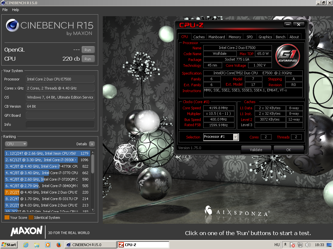This screenshot has width=333, height=249.
Task: Switch to the Graphics tab in CPU-Z
Action: 265,37
